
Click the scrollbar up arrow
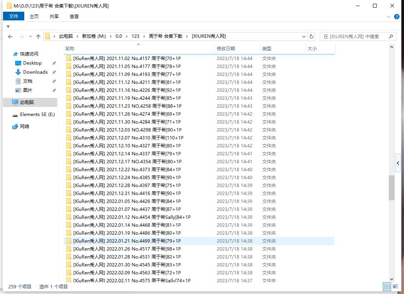pyautogui.click(x=391, y=47)
